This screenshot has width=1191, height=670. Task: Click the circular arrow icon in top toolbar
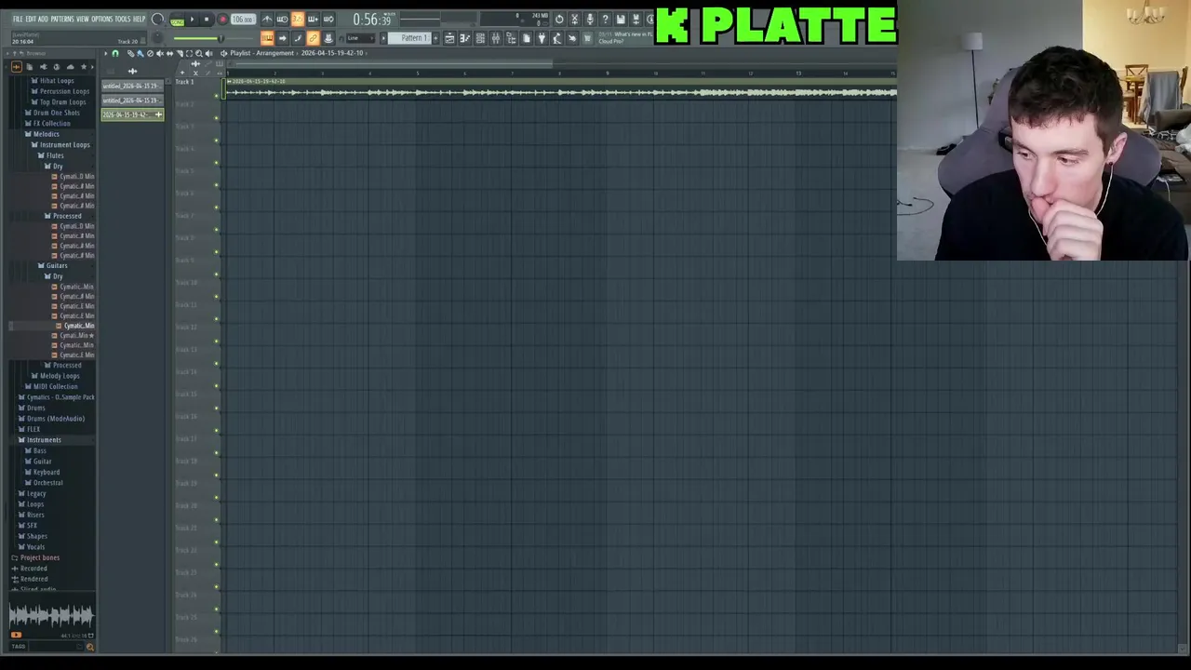click(x=559, y=19)
